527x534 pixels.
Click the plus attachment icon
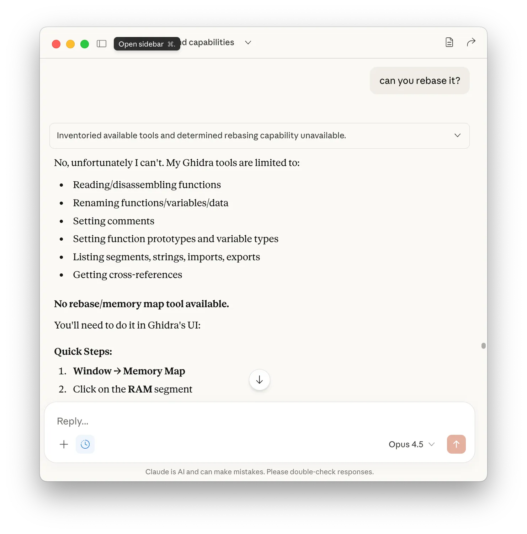(x=64, y=444)
